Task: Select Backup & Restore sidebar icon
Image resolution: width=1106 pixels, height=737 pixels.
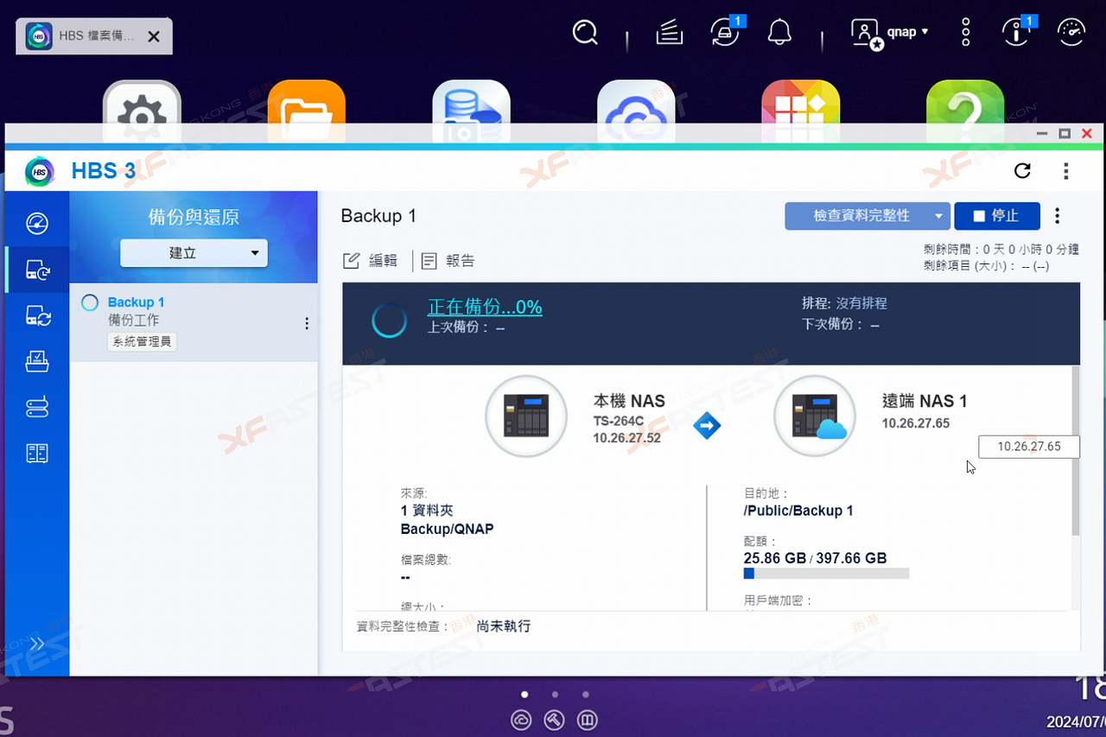Action: pyautogui.click(x=37, y=270)
